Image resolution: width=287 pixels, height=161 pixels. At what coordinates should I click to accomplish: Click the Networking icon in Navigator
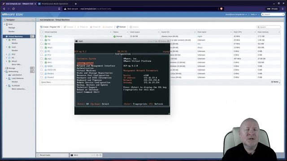(x=7, y=72)
